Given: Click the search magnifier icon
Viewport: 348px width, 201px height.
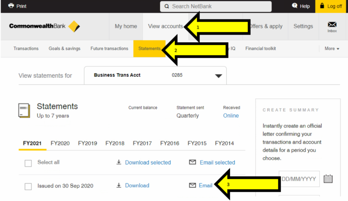Looking at the screenshot, I should 167,6.
